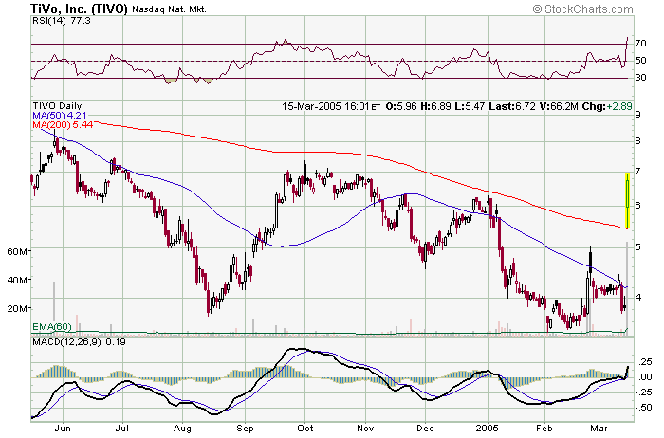Click the MACD .00 axis label
This screenshot has width=664, height=438.
[x=644, y=376]
